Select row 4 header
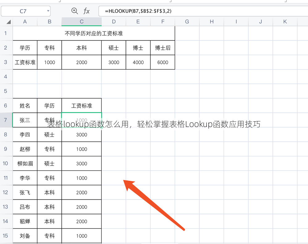Viewport: 308px width, 244px height. [6, 77]
